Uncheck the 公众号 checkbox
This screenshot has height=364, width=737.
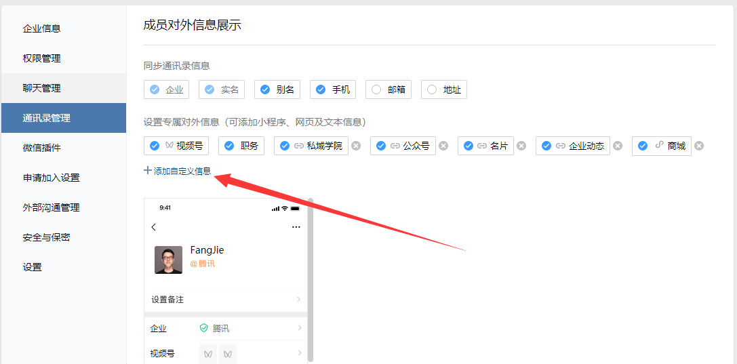click(381, 146)
